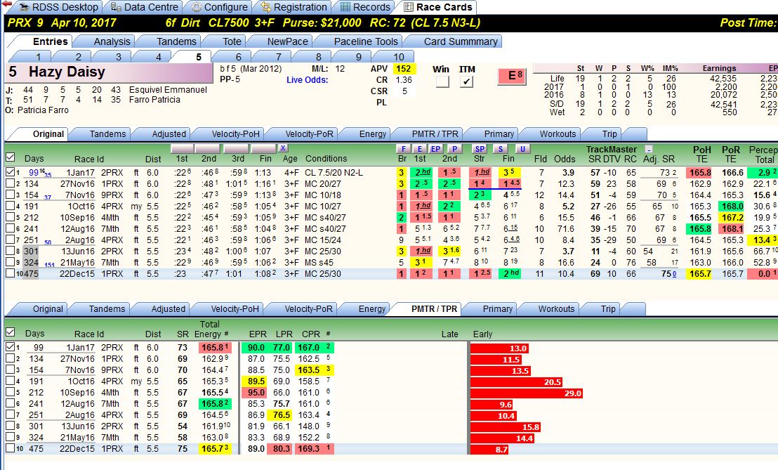
Task: Click the Total Energy header in the lower table
Action: point(209,329)
